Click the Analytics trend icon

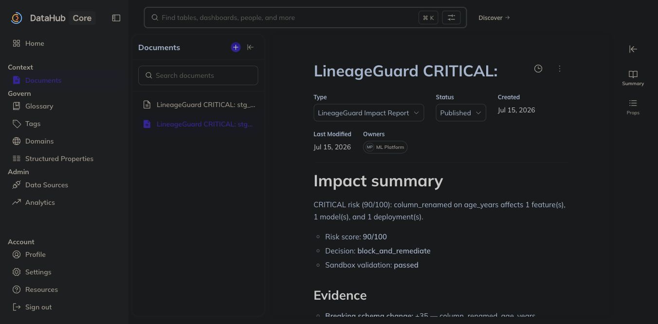pyautogui.click(x=17, y=202)
